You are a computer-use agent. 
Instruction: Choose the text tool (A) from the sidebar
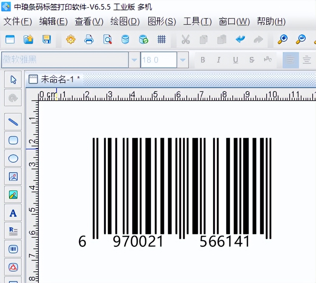coord(13,213)
